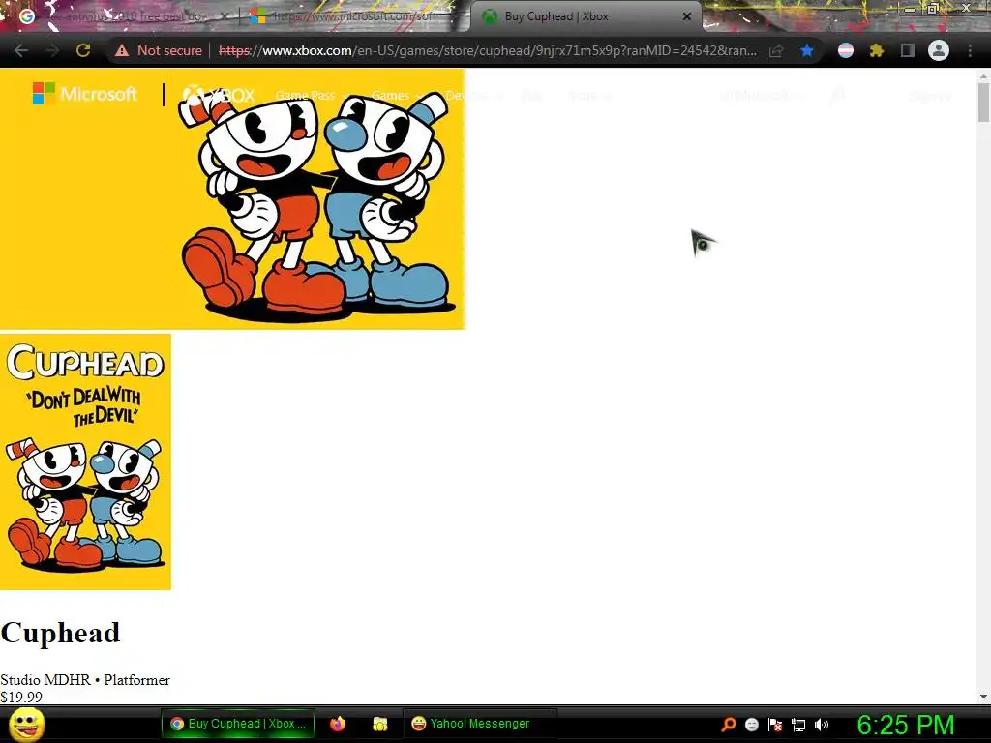Switch to Buy Cuphead Chrome taskbar button

tap(238, 724)
